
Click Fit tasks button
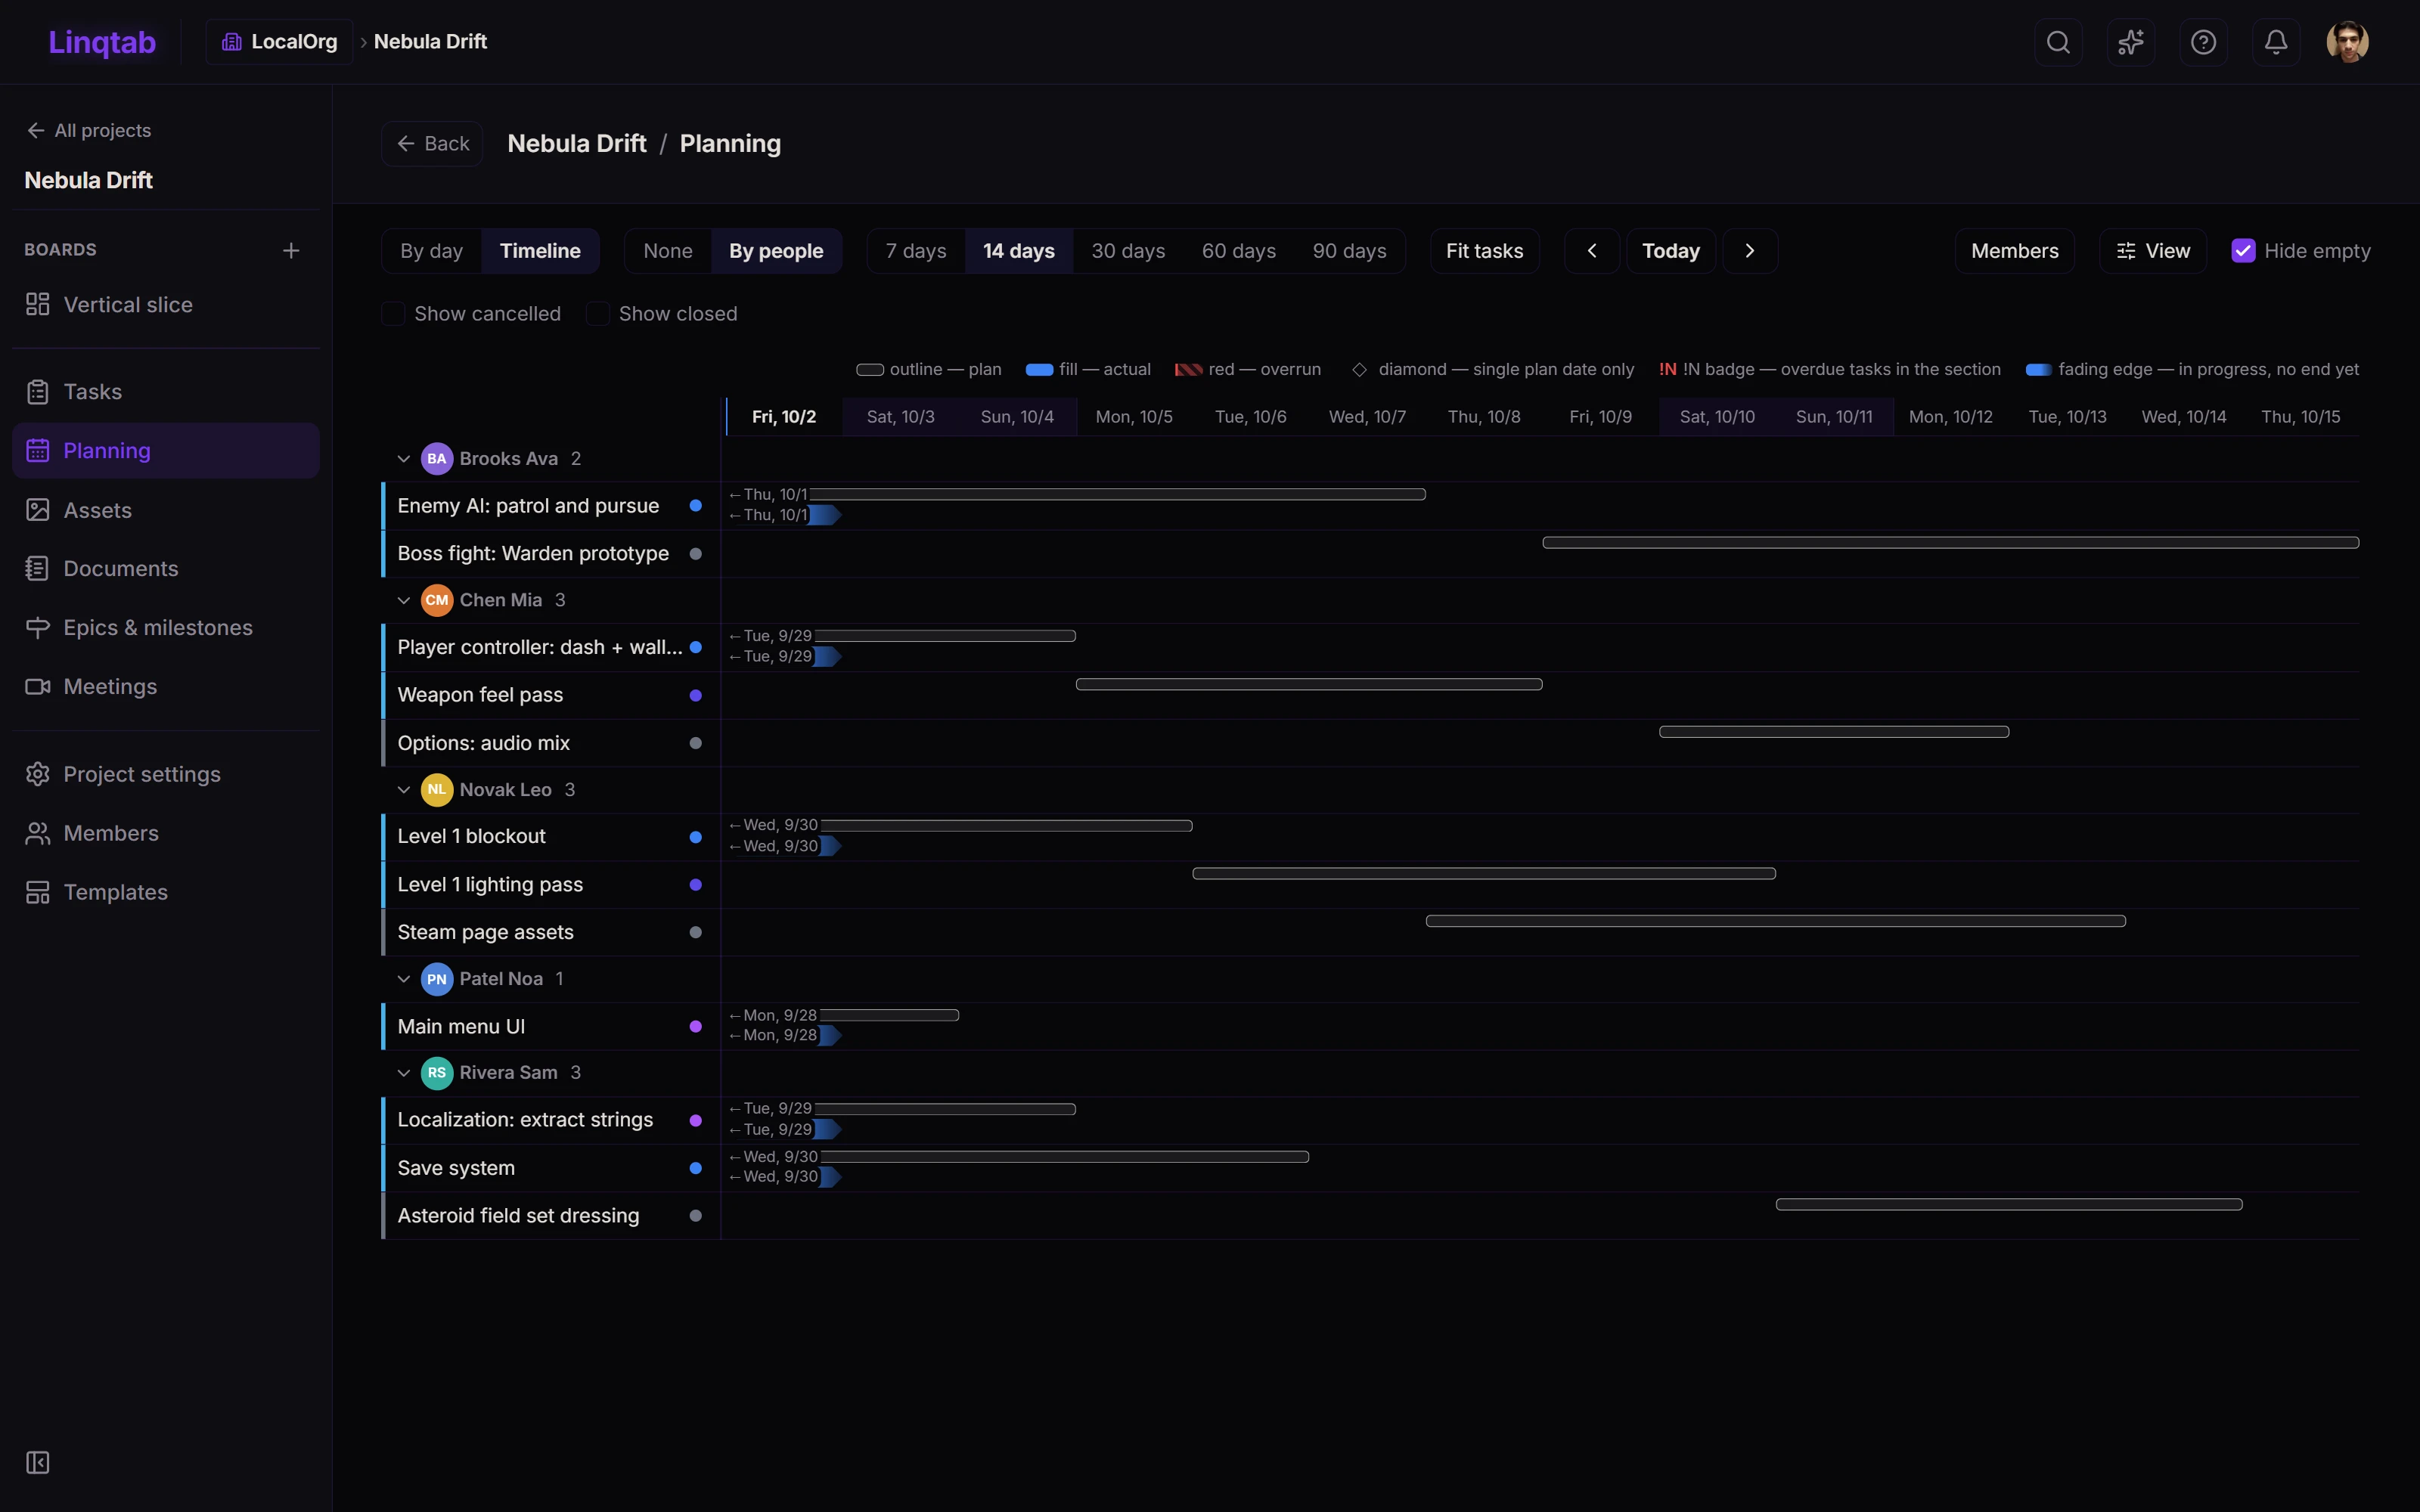click(1485, 251)
